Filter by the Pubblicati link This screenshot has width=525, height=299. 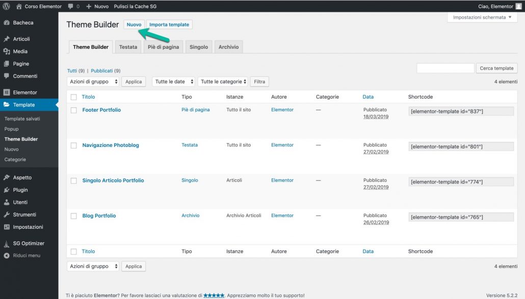point(102,71)
